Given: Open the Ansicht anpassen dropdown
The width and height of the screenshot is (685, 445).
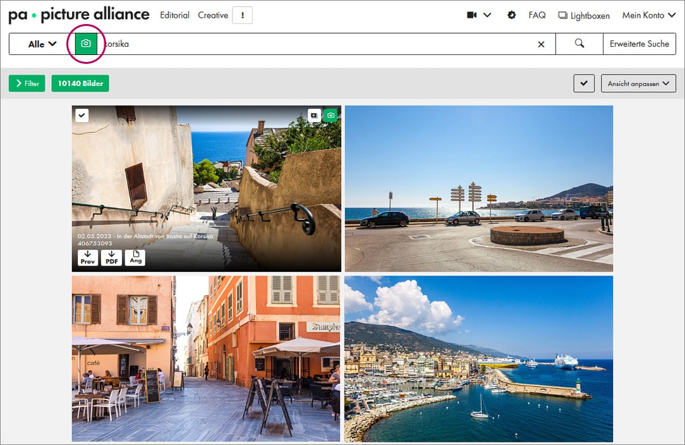Looking at the screenshot, I should (638, 83).
